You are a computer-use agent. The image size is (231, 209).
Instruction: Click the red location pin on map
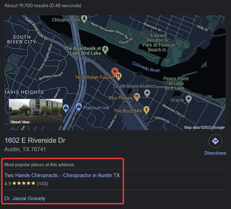click(115, 72)
